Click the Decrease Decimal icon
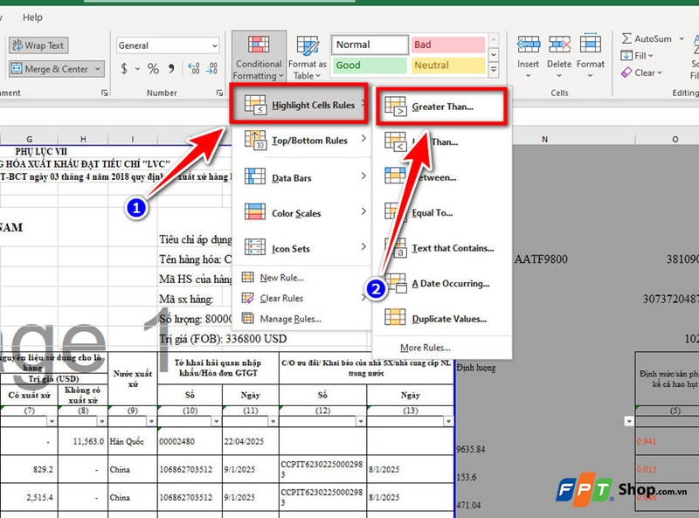Screen dimensions: 699x518 coord(211,69)
